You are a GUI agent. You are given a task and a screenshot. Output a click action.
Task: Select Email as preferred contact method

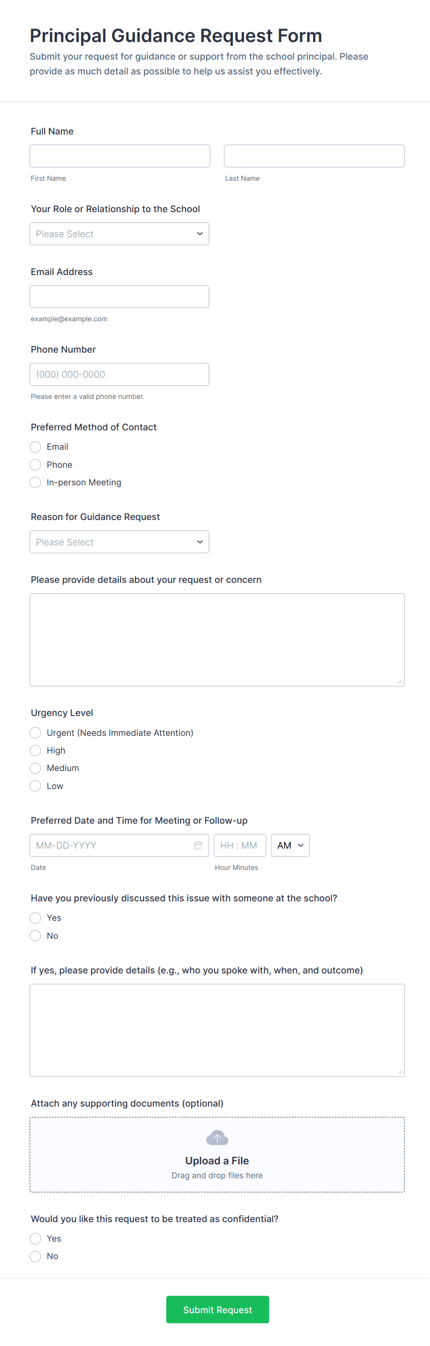tap(36, 447)
